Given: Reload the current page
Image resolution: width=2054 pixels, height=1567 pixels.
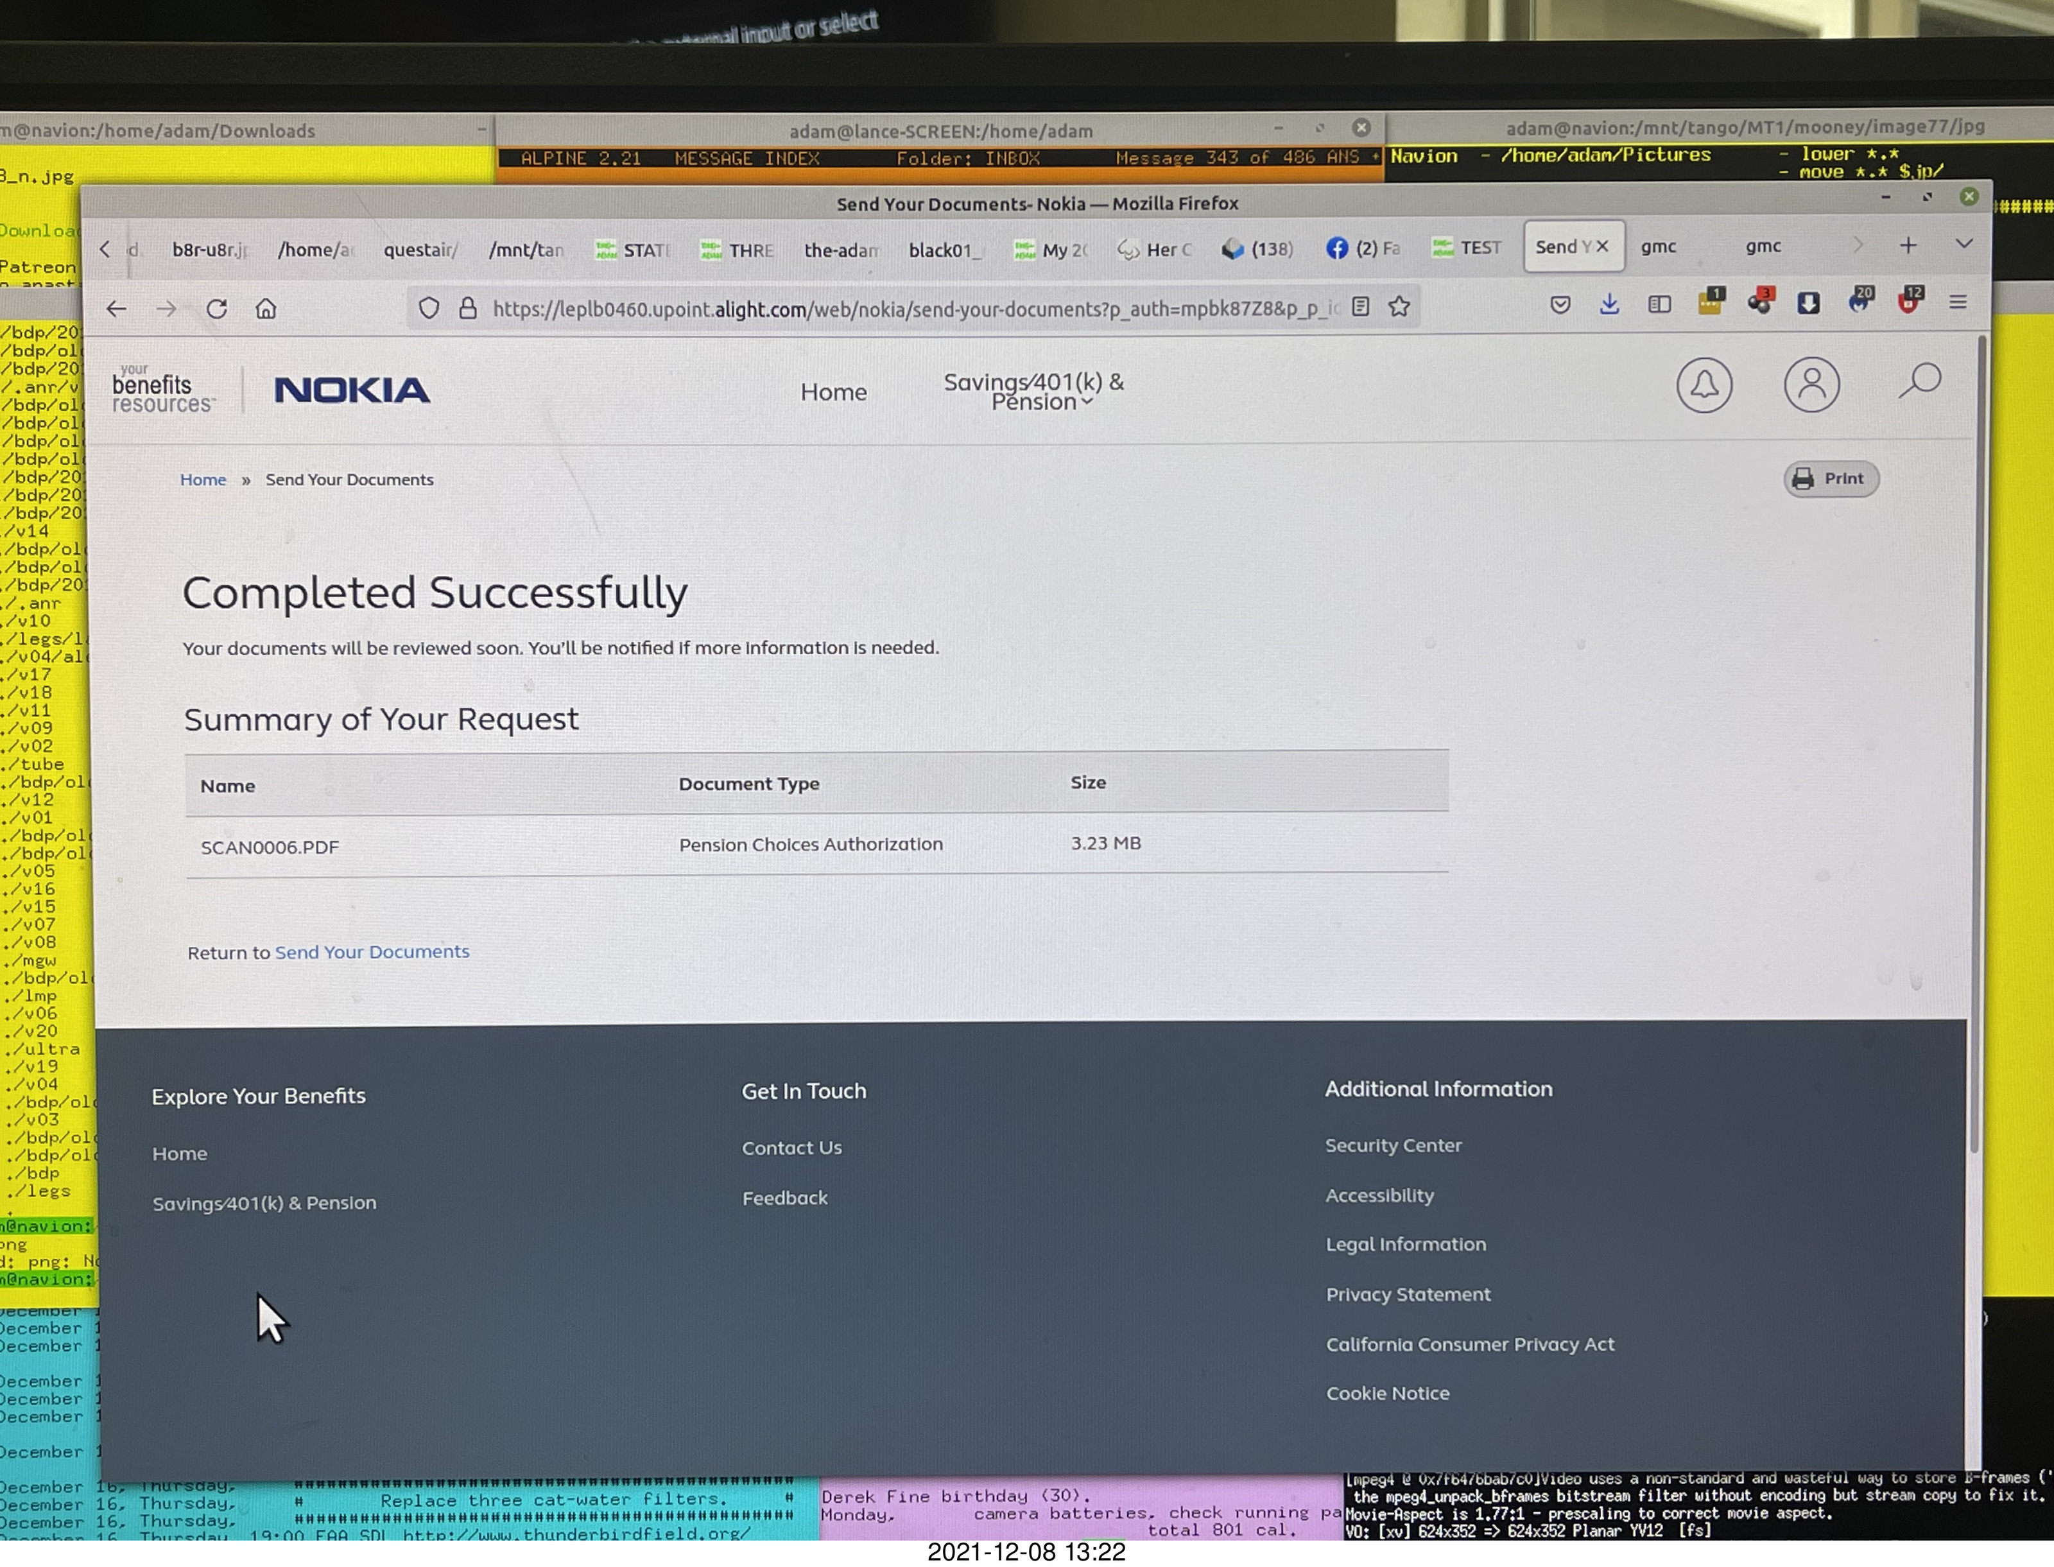Looking at the screenshot, I should tap(216, 309).
